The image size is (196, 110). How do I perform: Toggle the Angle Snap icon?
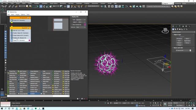(75, 6)
